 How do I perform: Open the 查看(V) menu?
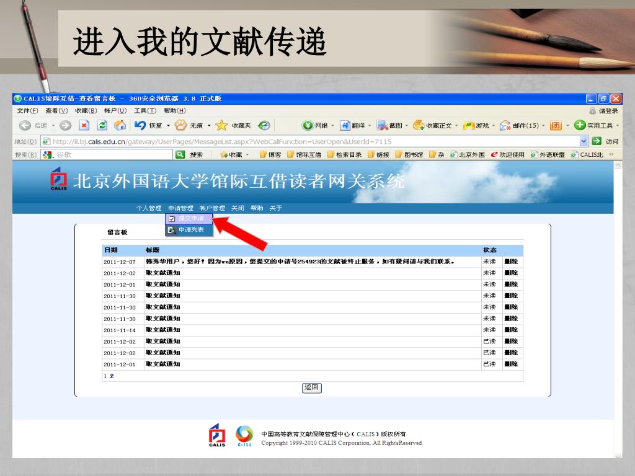pos(56,111)
